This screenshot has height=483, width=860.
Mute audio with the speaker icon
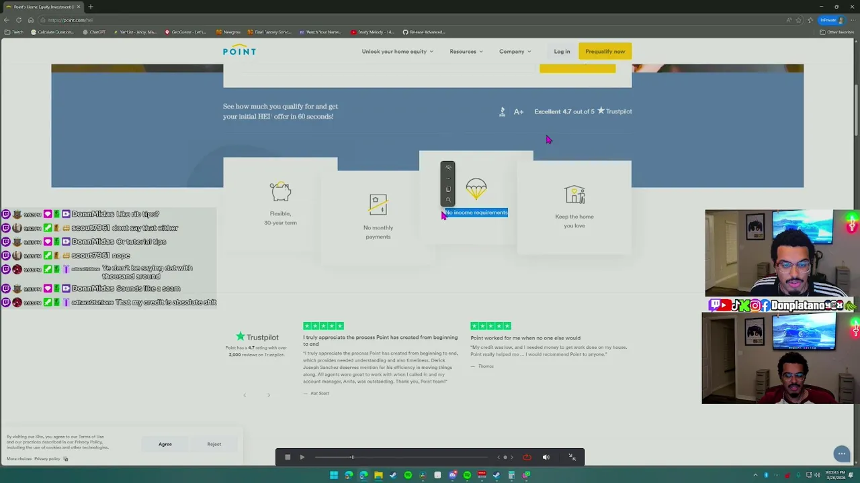(x=546, y=458)
